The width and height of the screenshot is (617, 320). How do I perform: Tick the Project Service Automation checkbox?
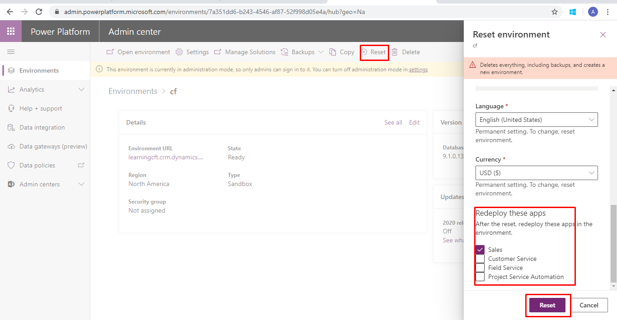[x=480, y=277]
